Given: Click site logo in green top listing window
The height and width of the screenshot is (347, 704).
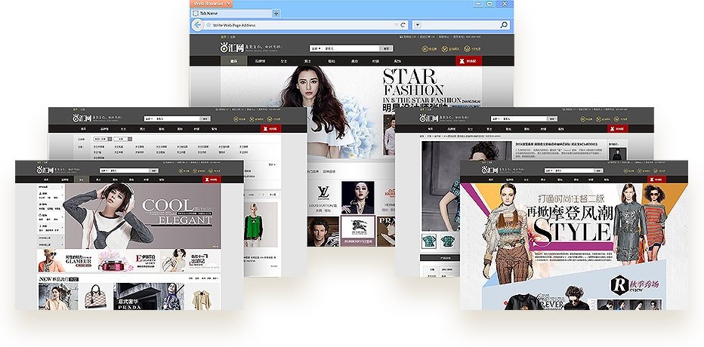Looking at the screenshot, I should tap(84, 118).
